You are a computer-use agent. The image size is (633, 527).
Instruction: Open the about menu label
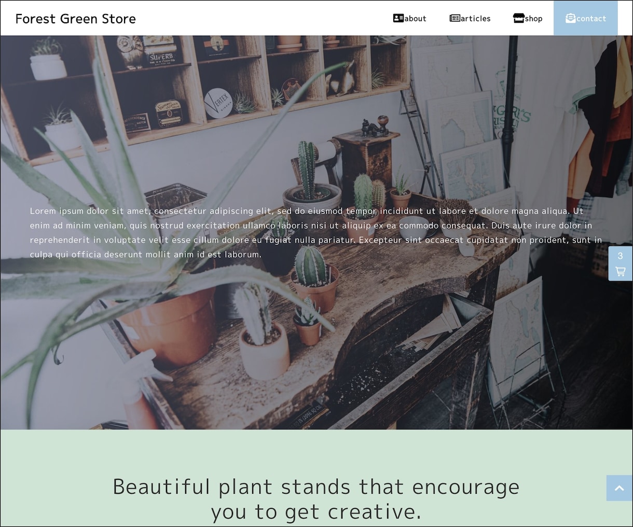coord(416,19)
